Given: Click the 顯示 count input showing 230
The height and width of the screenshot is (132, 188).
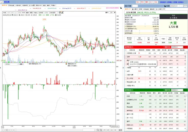Looking at the screenshot, I should [111, 13].
